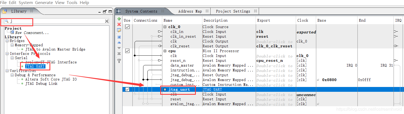Viewport: 404px width, 114px height.
Task: Select JTAG to Avalon Master Bridge
Action: coord(55,49)
